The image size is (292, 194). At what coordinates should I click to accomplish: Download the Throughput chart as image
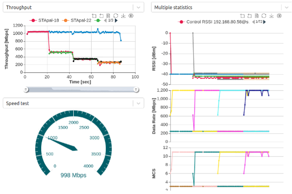pos(124,15)
